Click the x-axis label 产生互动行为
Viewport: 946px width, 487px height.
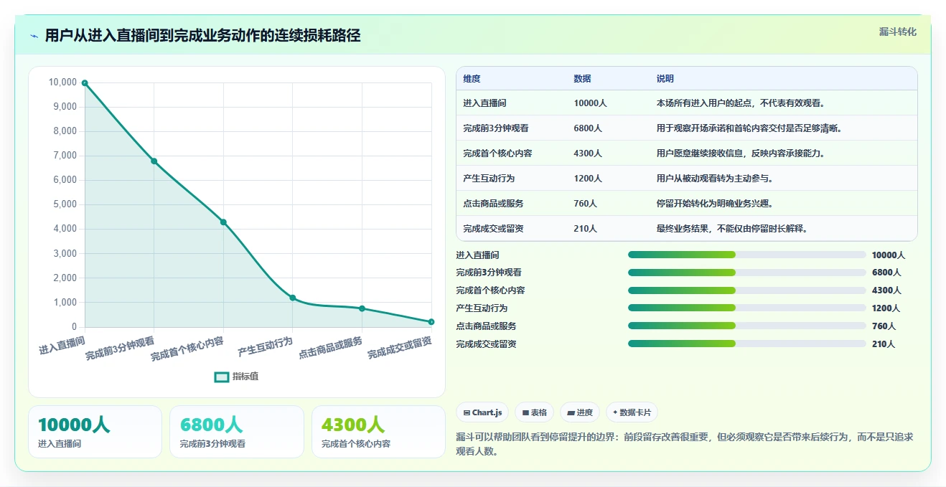(266, 346)
